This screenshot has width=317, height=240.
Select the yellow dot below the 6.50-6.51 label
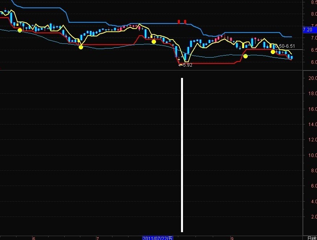click(x=273, y=52)
